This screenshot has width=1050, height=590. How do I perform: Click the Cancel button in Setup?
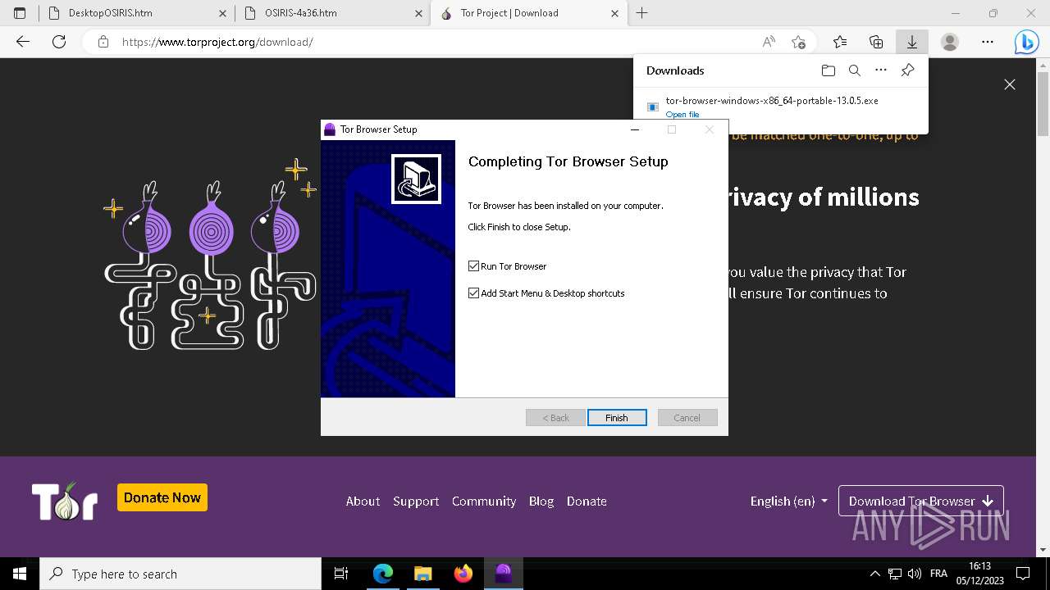pyautogui.click(x=687, y=418)
